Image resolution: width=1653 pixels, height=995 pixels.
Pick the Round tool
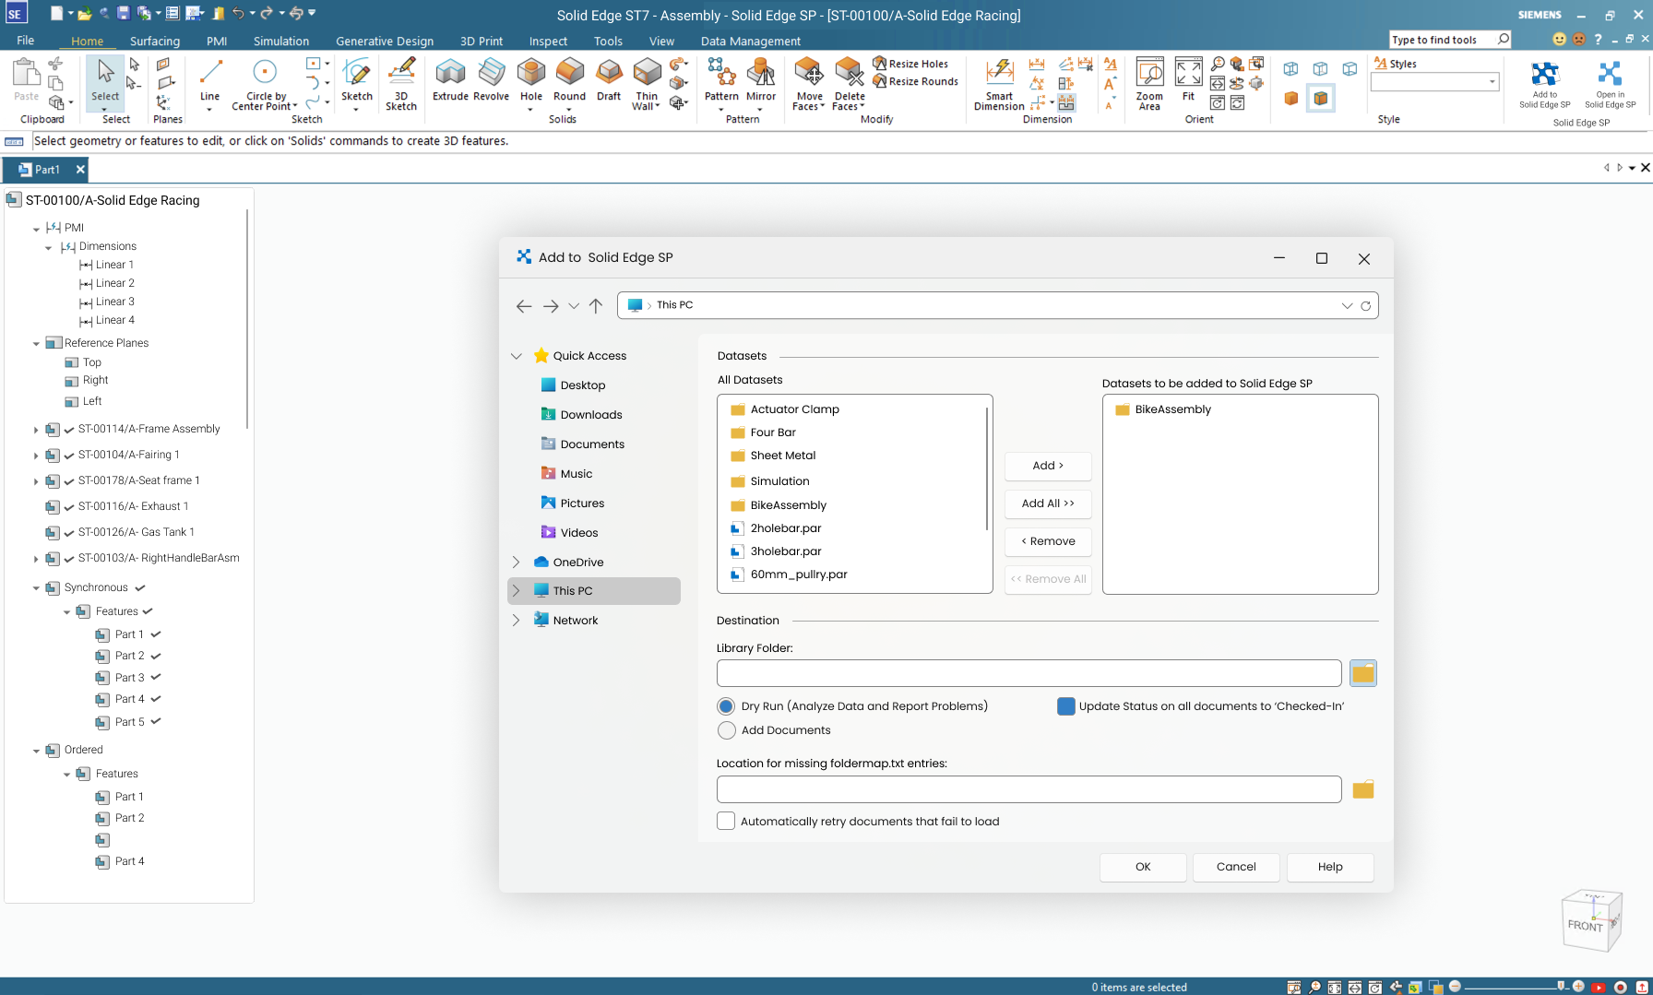coord(569,80)
